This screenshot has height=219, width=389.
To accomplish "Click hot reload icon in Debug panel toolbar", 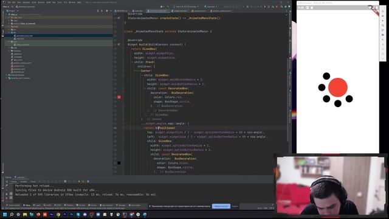I will pyautogui.click(x=79, y=181).
